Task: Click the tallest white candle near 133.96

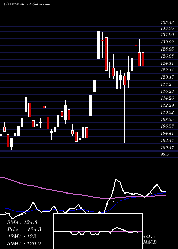Action: [x=99, y=45]
